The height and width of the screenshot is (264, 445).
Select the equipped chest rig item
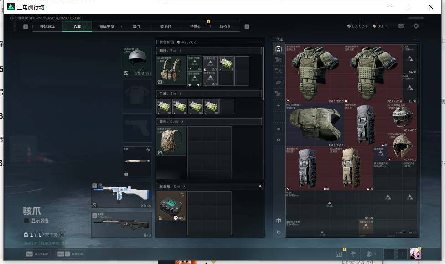point(171,70)
